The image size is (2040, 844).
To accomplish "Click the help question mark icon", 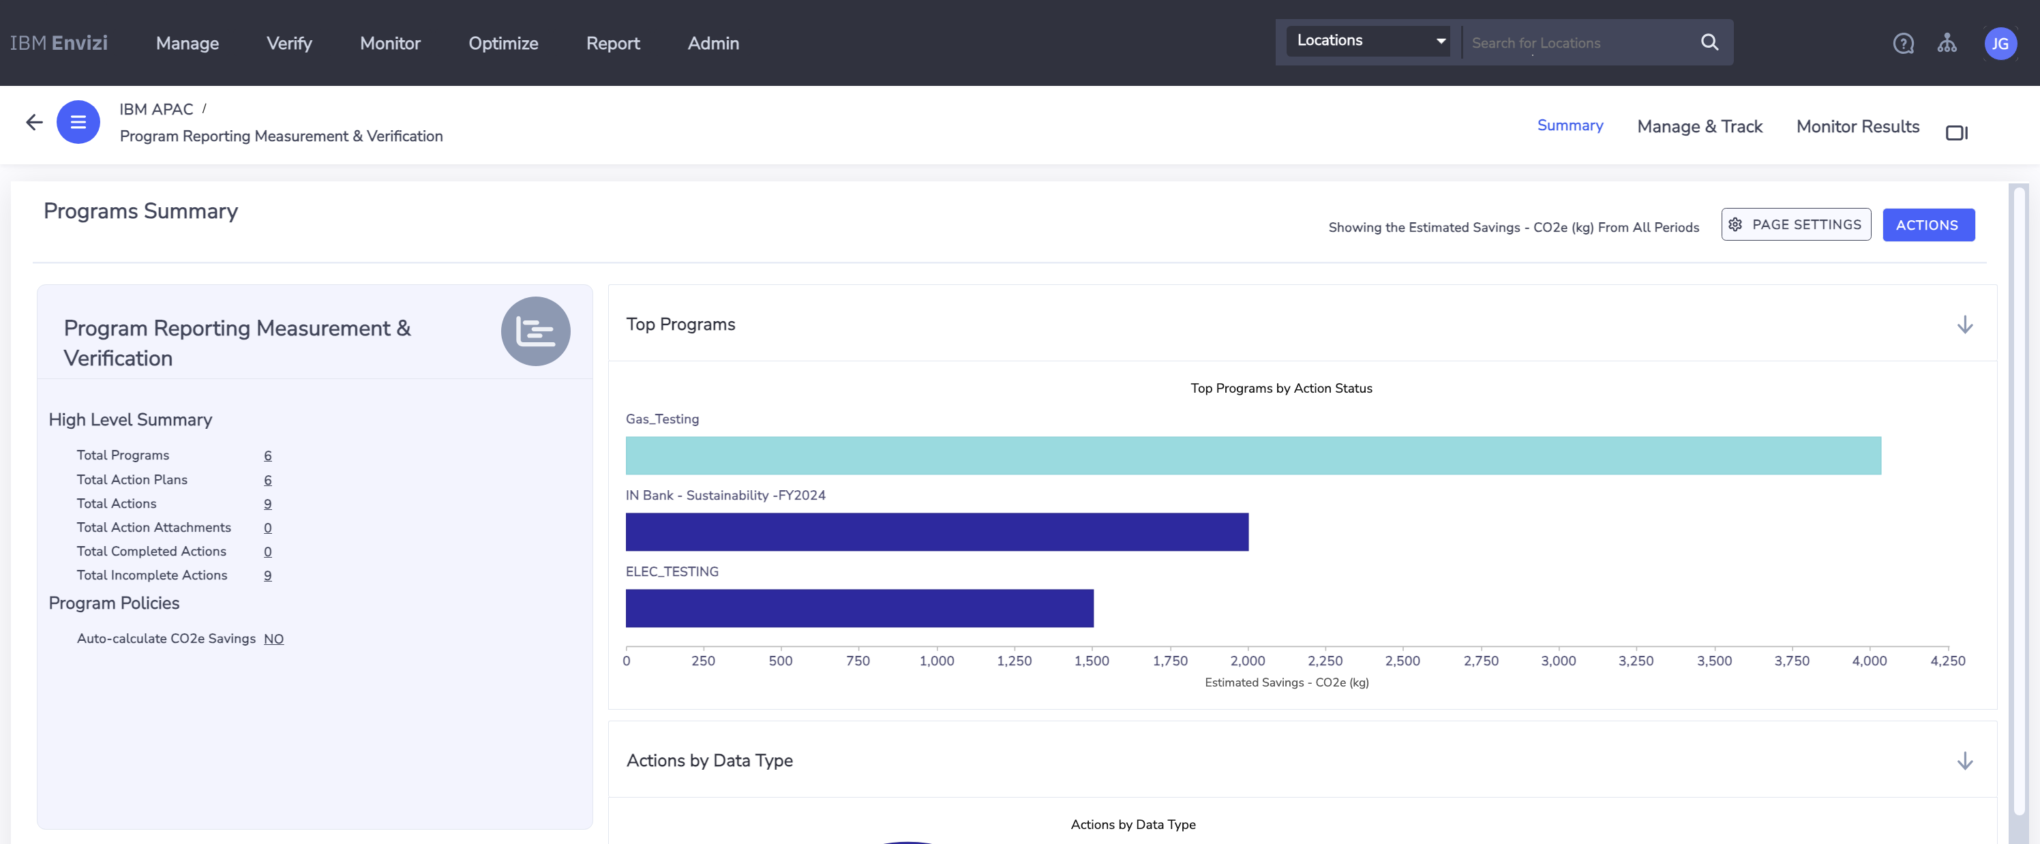I will [x=1903, y=44].
